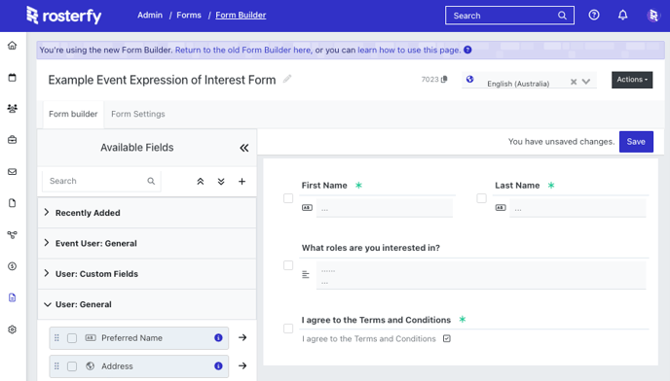Tick the Address checkbox
The image size is (670, 381).
(x=72, y=366)
